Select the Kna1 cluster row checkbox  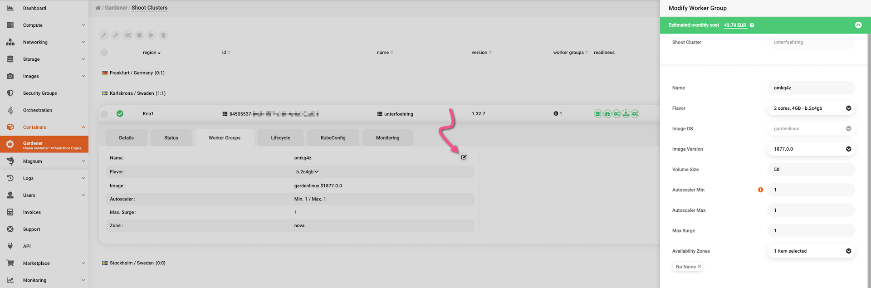[104, 114]
